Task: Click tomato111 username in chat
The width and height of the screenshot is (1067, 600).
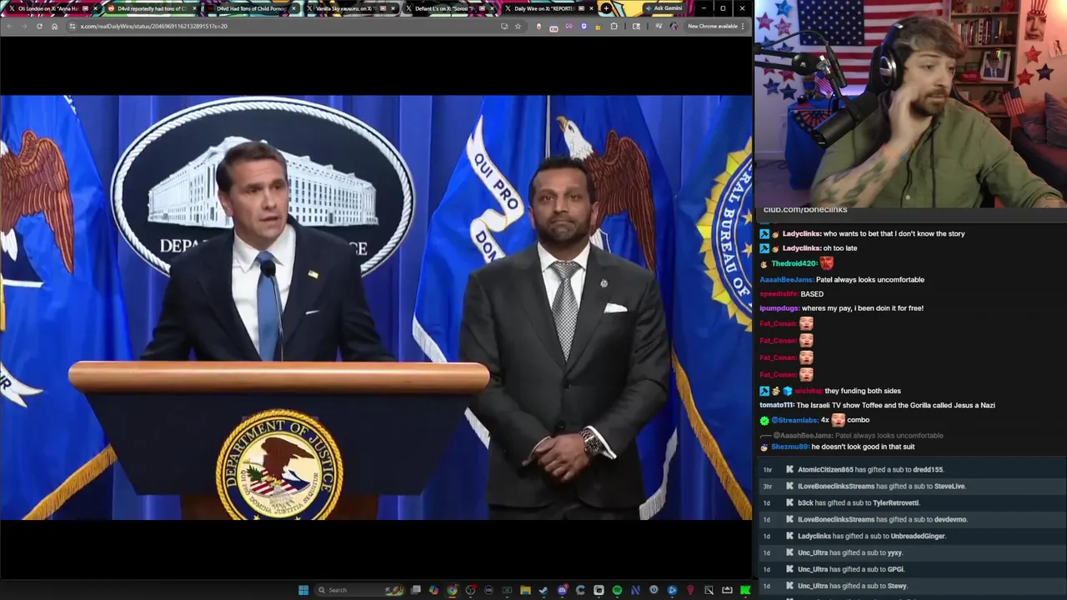Action: coord(777,405)
